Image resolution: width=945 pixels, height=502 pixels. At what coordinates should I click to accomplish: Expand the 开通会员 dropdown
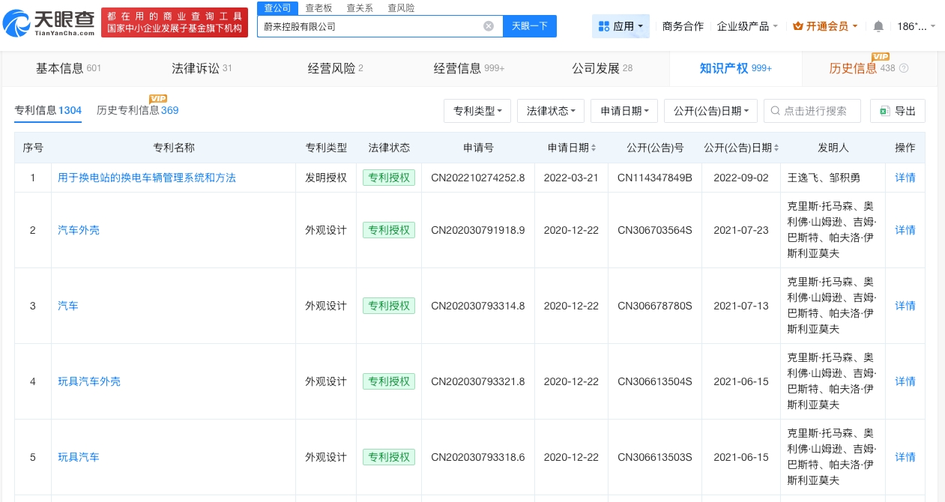point(825,26)
